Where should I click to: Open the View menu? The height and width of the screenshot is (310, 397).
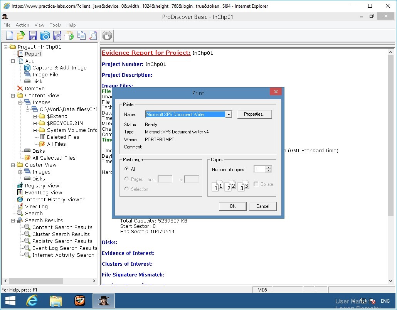tap(39, 25)
